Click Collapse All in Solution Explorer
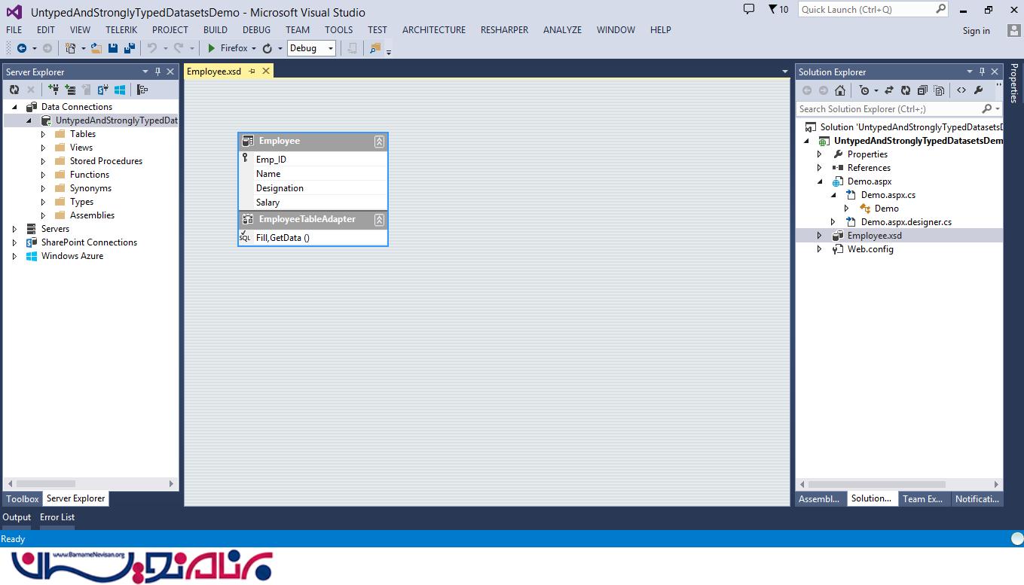Viewport: 1024px width, 585px height. point(922,90)
